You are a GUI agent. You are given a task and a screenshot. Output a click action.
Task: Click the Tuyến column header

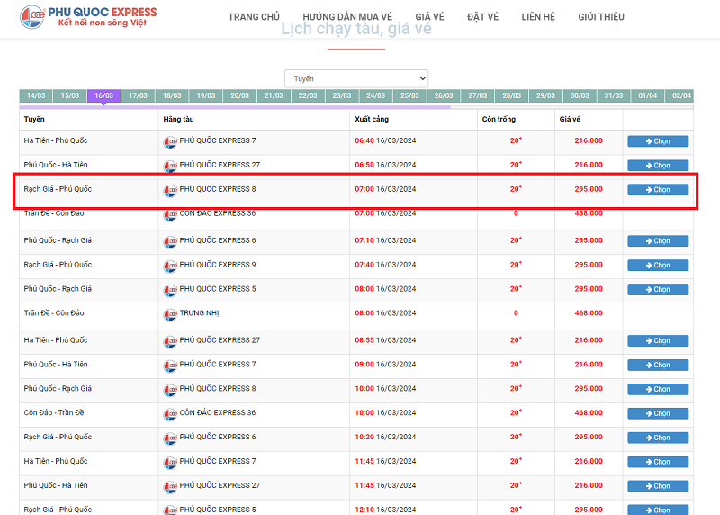point(34,119)
